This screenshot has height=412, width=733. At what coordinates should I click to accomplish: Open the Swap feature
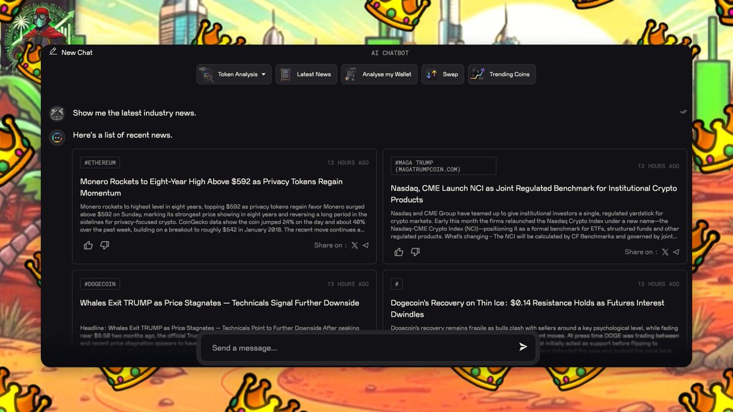[x=443, y=74]
